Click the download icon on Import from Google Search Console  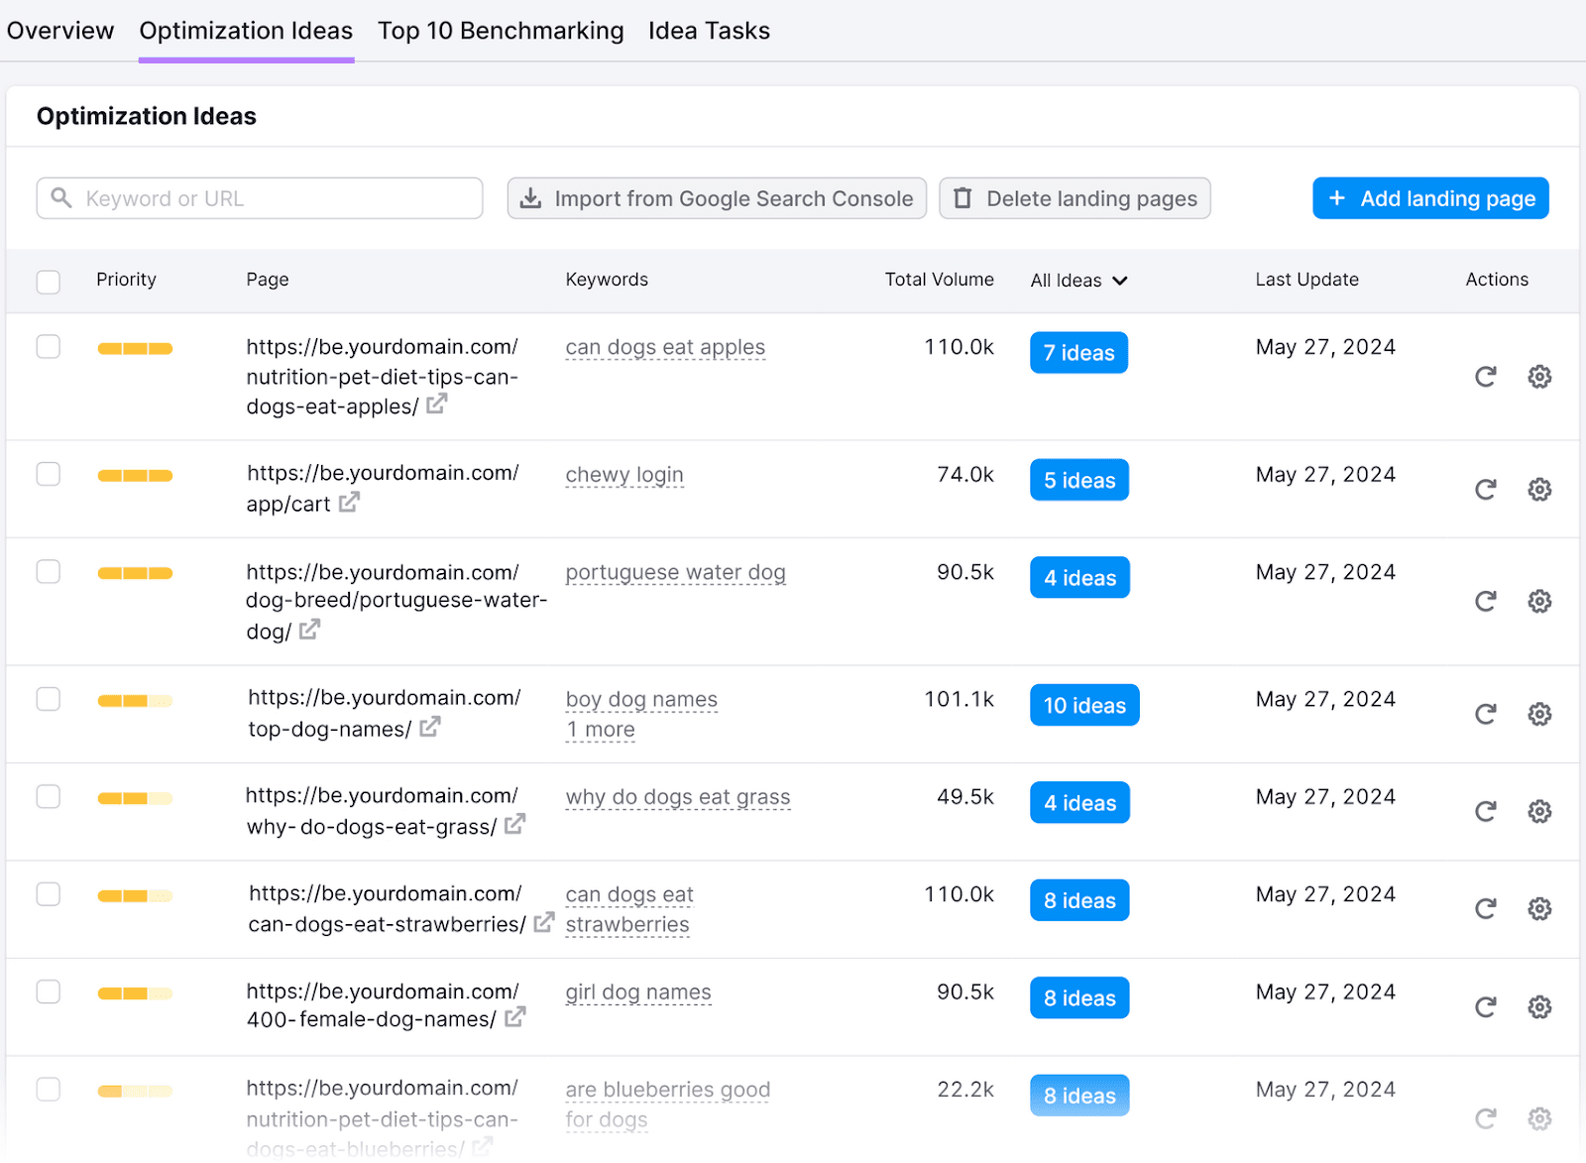(531, 198)
